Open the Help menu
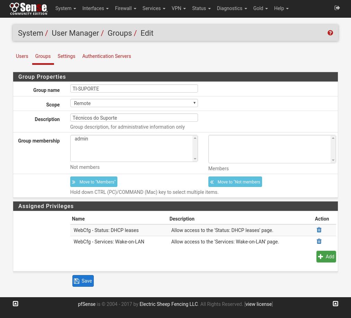 281,8
